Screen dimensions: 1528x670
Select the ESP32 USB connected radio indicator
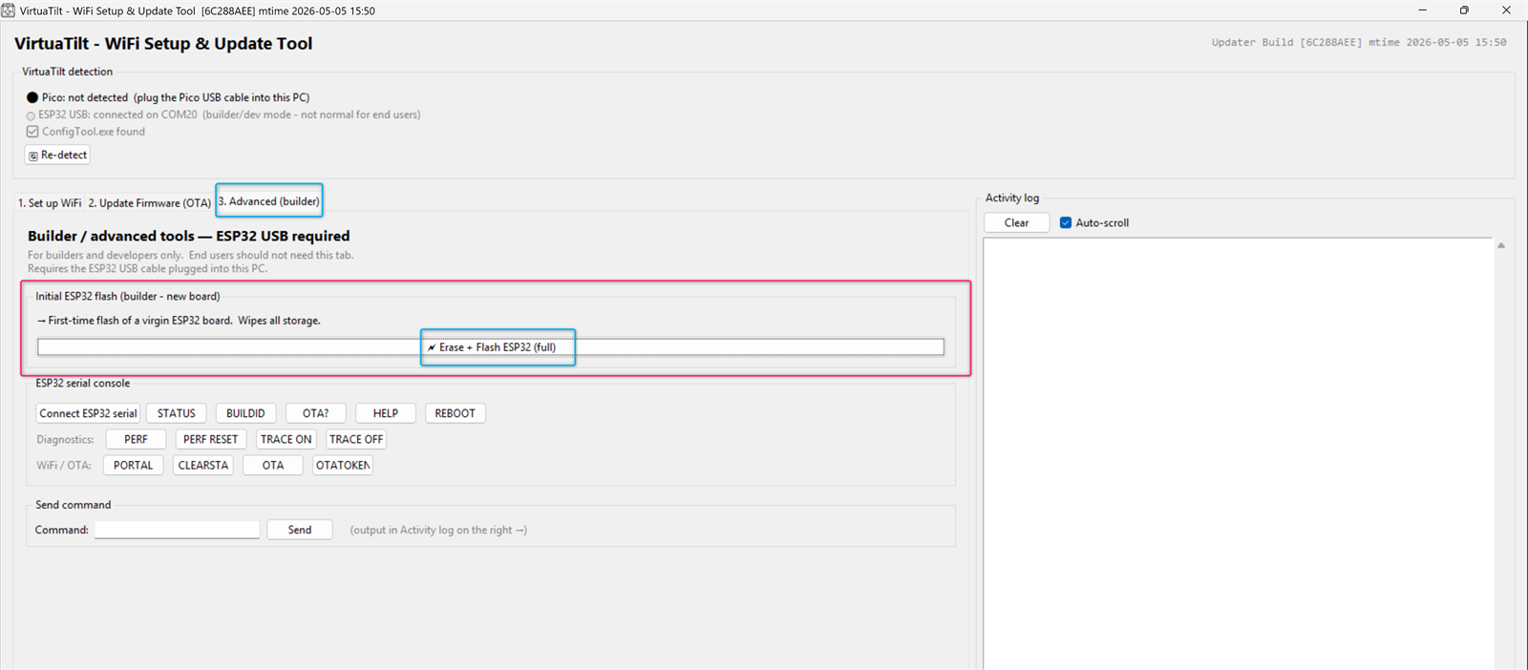coord(31,115)
